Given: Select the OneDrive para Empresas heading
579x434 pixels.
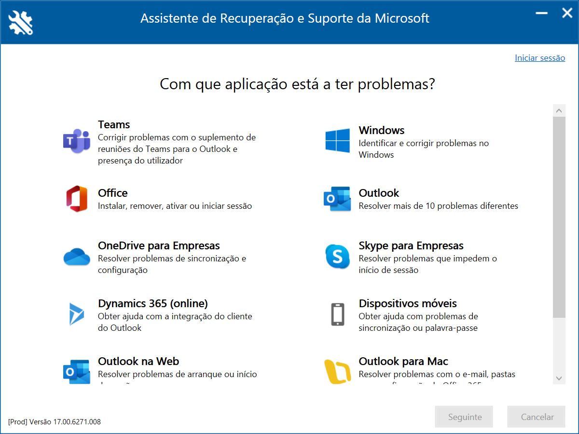Looking at the screenshot, I should point(159,245).
